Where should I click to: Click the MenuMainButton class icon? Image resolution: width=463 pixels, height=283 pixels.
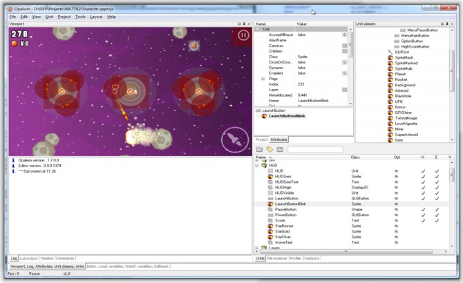[x=397, y=36]
